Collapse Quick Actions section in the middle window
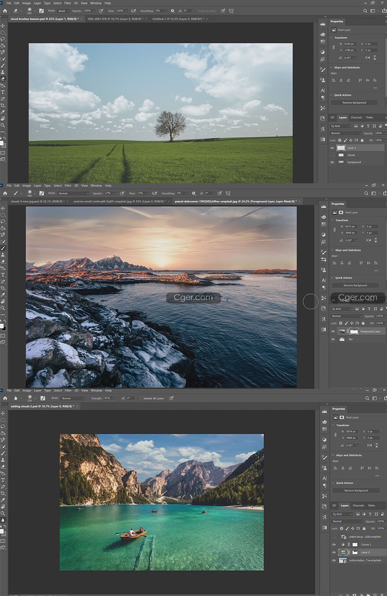This screenshot has width=387, height=596. [332, 278]
